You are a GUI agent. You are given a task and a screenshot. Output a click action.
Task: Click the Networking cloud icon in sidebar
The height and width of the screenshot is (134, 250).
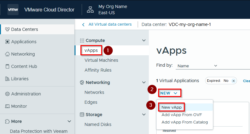pos(7,54)
